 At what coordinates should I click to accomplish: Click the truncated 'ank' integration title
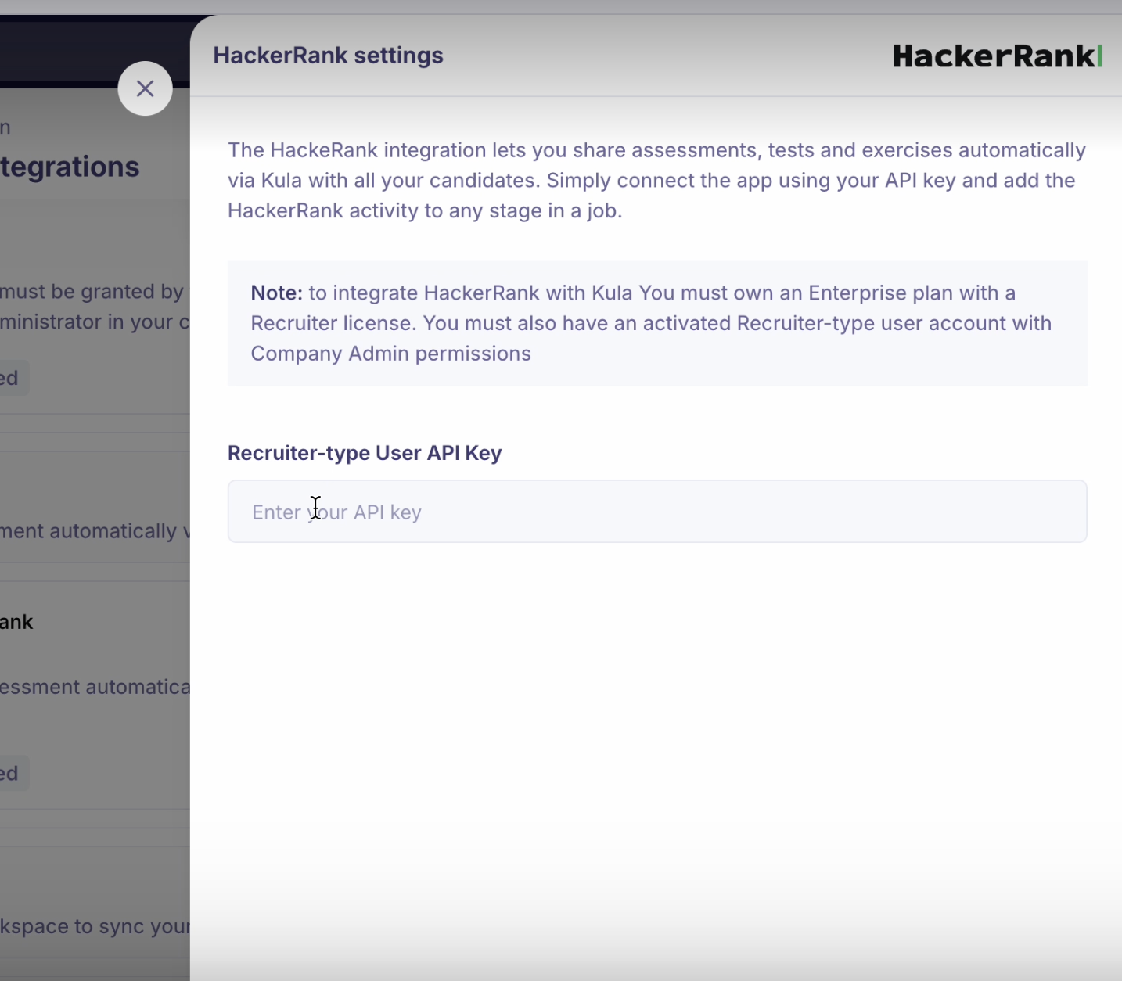tap(16, 622)
